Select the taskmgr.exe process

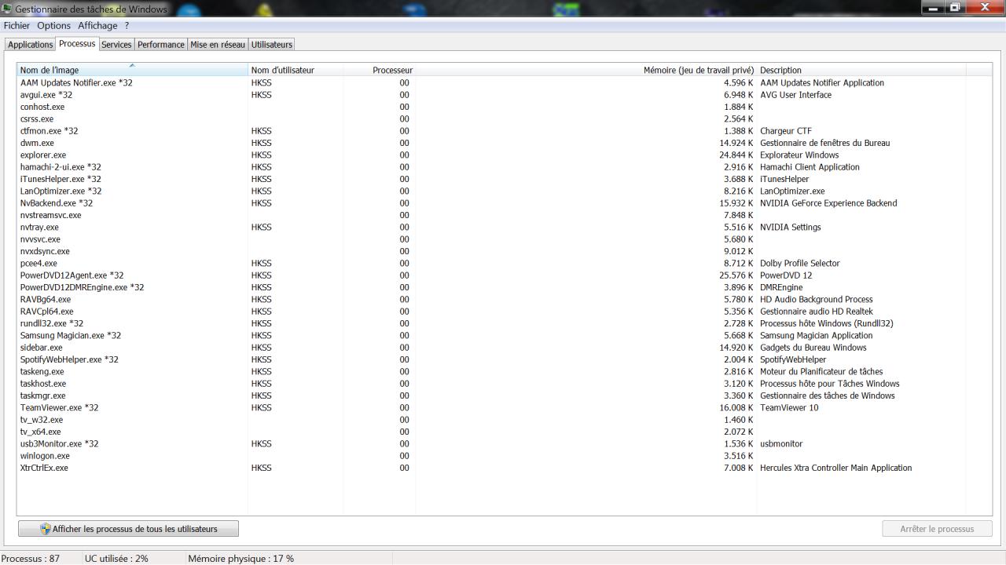505,395
